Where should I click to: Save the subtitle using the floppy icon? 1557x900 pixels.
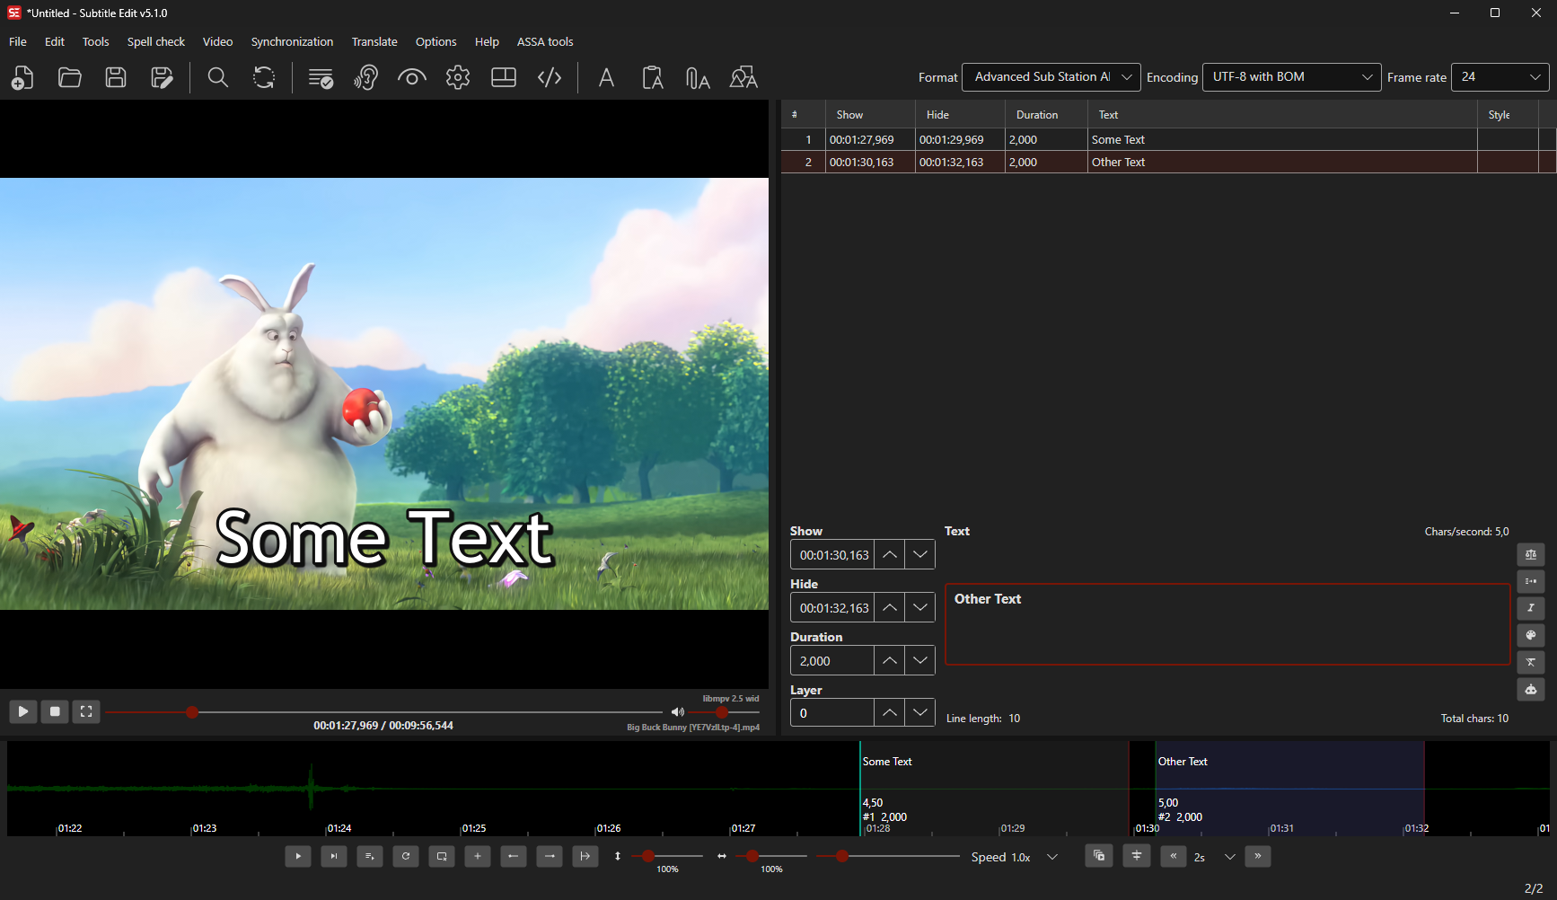pos(116,78)
